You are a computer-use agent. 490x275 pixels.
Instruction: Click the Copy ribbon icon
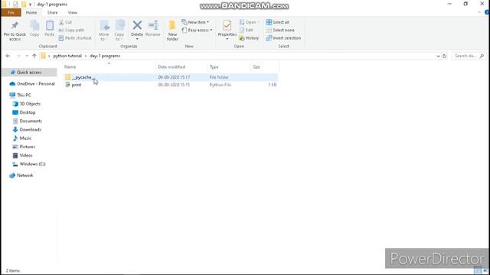pos(34,25)
